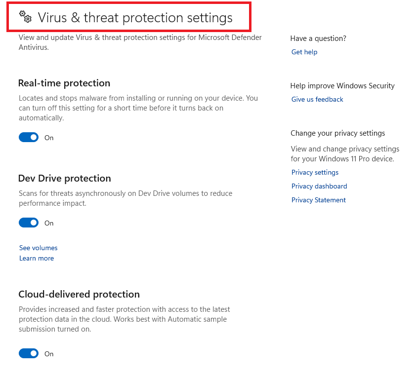Open Learn more about Dev Drive protection
Screen dimensions: 417x376
pos(37,259)
